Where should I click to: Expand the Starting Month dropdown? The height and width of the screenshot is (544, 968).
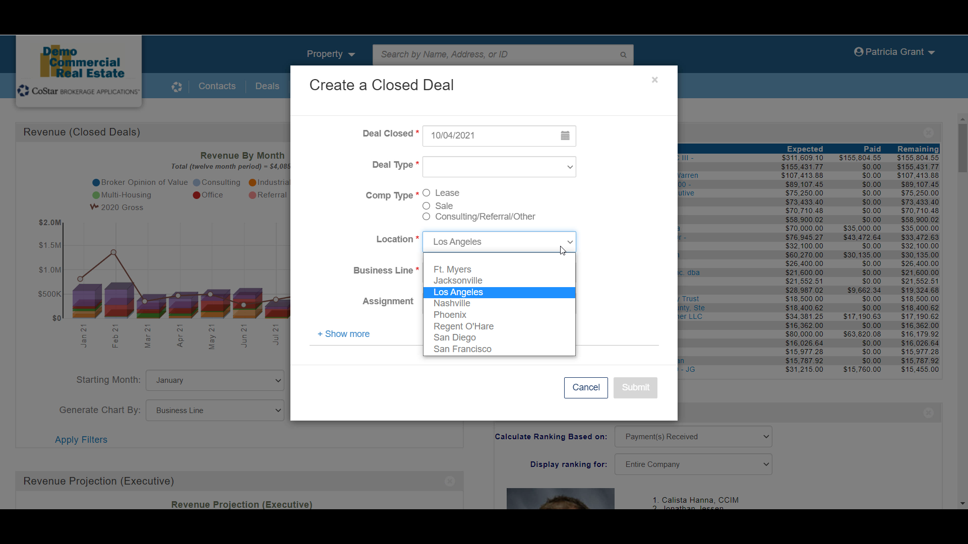tap(215, 380)
